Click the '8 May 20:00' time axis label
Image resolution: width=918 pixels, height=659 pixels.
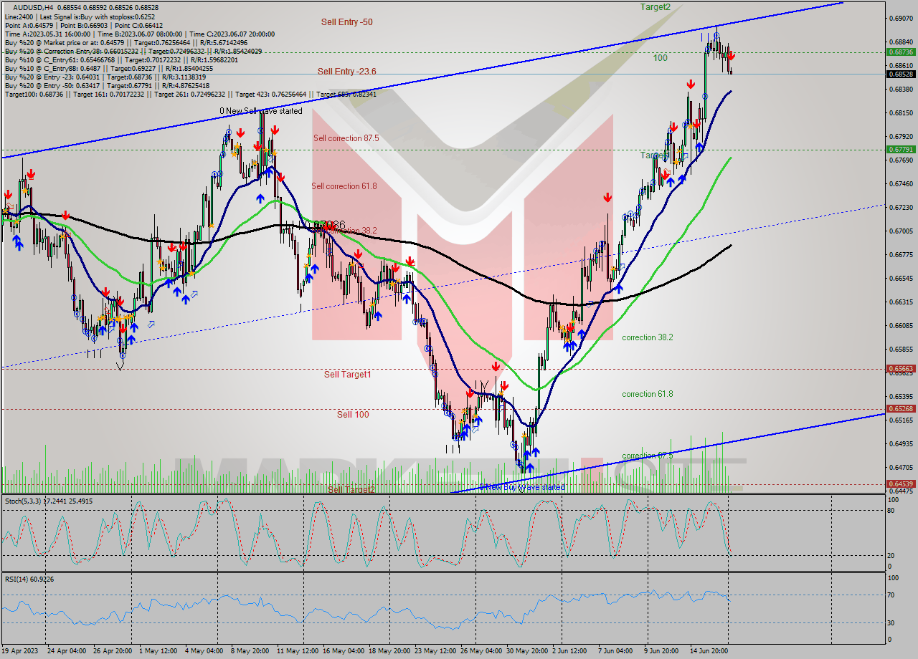pyautogui.click(x=250, y=651)
